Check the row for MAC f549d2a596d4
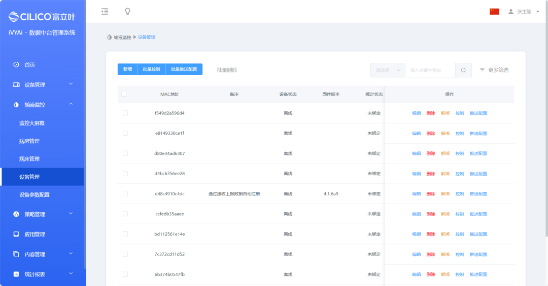Viewport: 548px width, 286px height. pyautogui.click(x=125, y=113)
